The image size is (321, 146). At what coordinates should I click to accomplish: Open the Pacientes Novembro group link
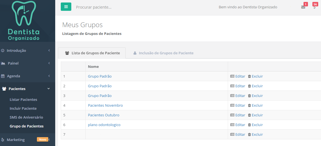105,106
